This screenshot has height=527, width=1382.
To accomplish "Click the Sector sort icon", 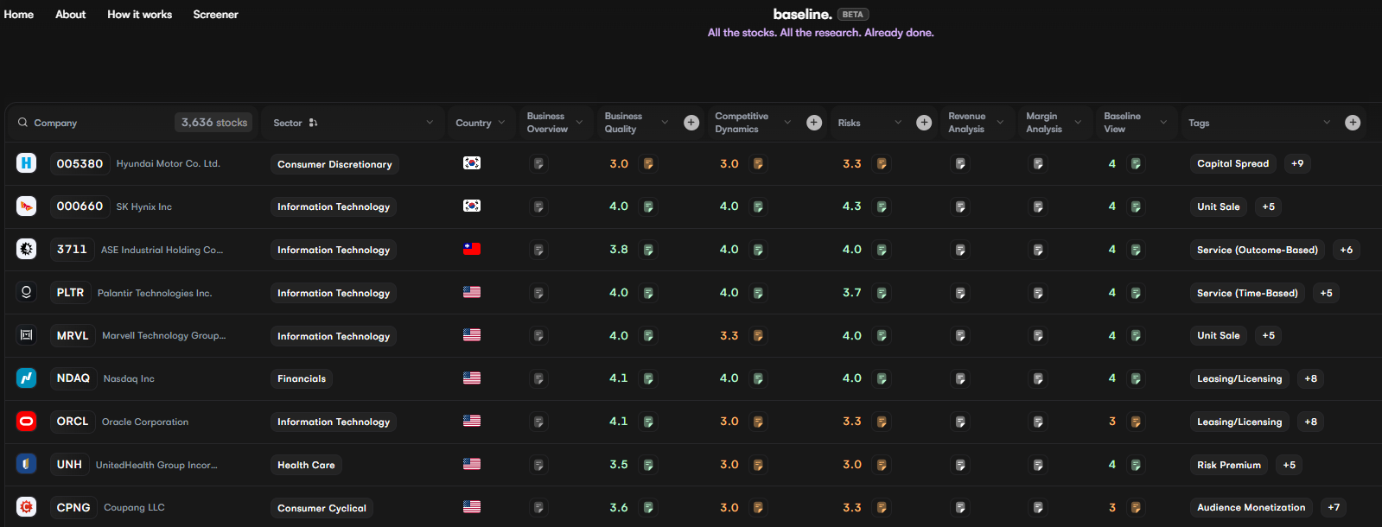I will pyautogui.click(x=313, y=123).
